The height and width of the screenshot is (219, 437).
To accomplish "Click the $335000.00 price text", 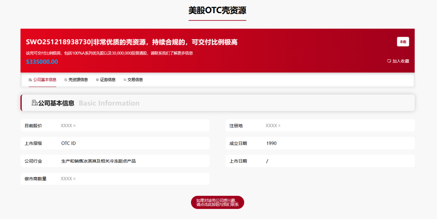I will (42, 62).
